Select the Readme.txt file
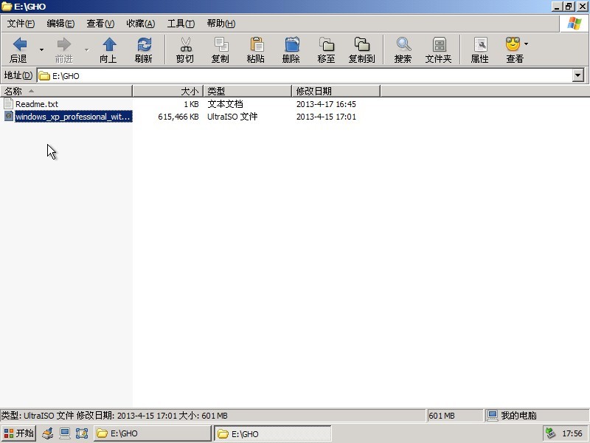This screenshot has height=443, width=590. 36,104
